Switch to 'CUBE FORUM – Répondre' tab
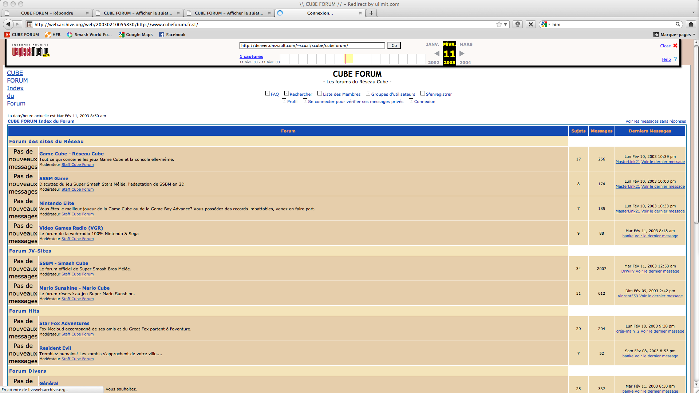Screen dimensions: 699x393 [47, 13]
